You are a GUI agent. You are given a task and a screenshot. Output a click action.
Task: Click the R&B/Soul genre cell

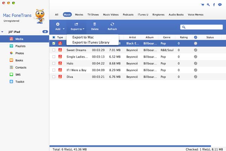pos(167,50)
